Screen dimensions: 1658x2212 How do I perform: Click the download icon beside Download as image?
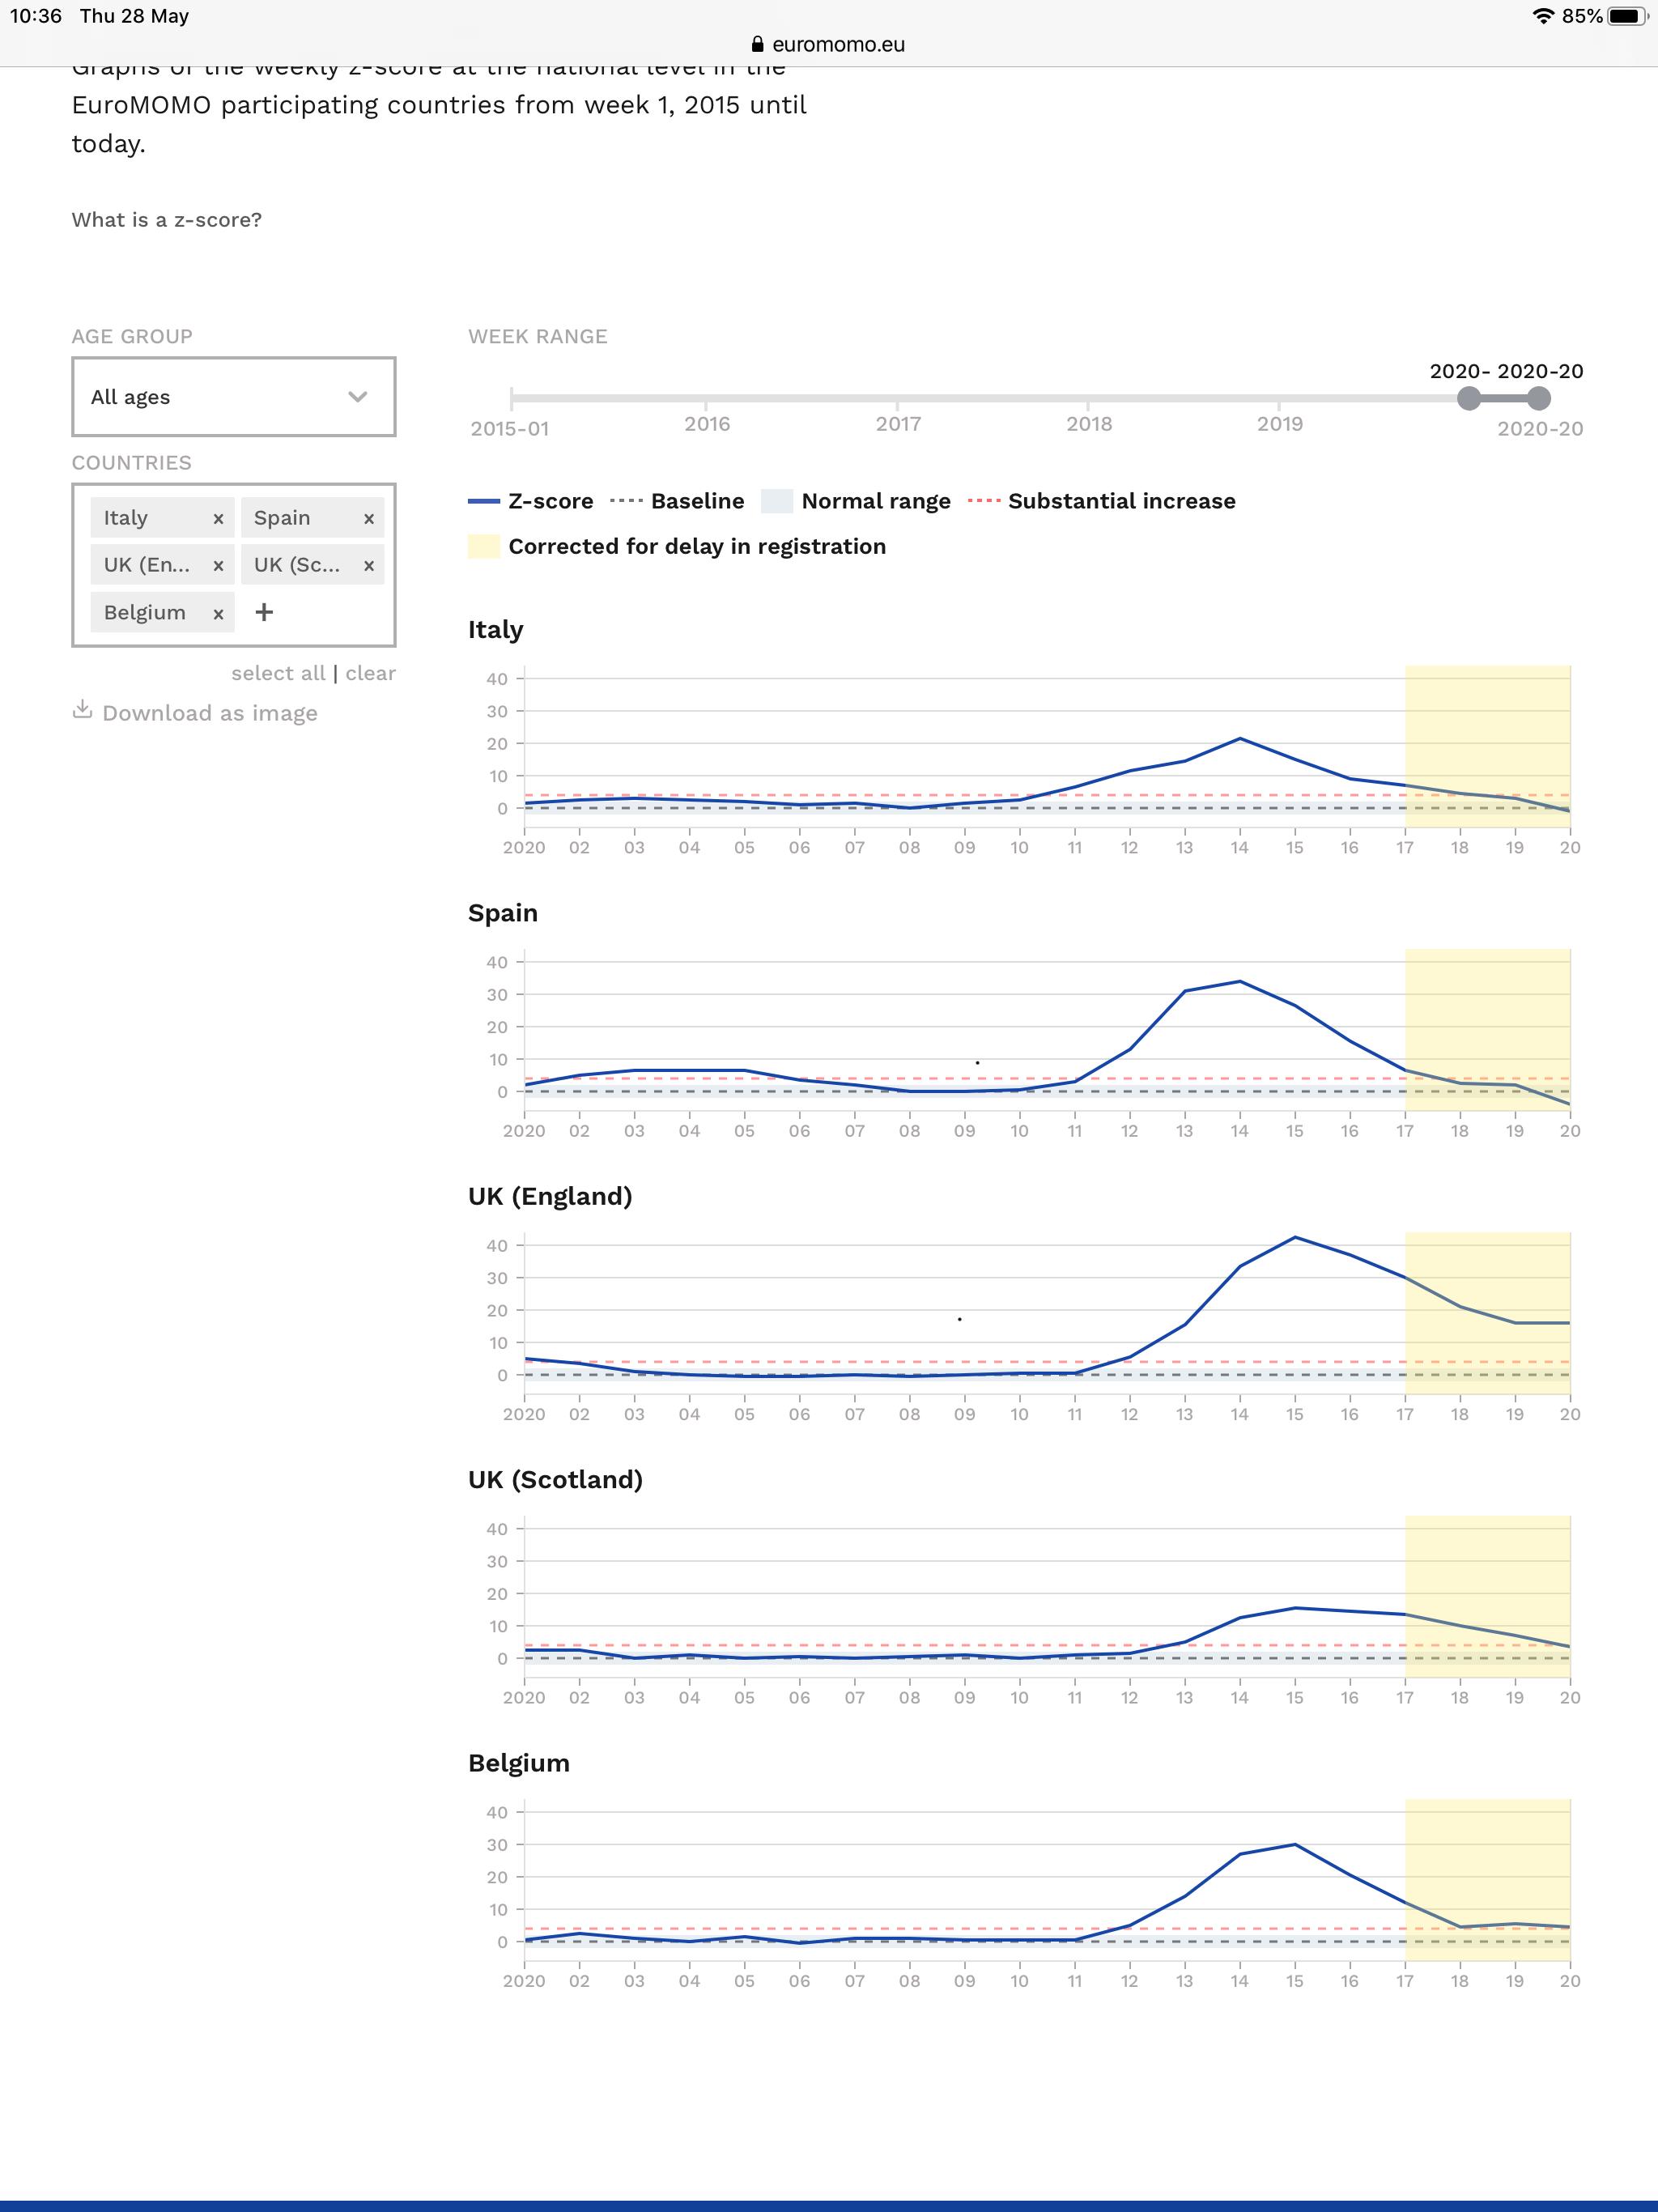82,710
